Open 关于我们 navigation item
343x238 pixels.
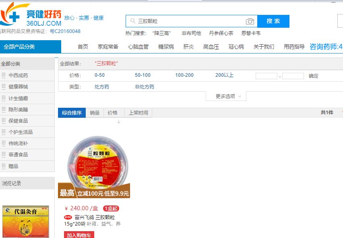click(x=264, y=47)
